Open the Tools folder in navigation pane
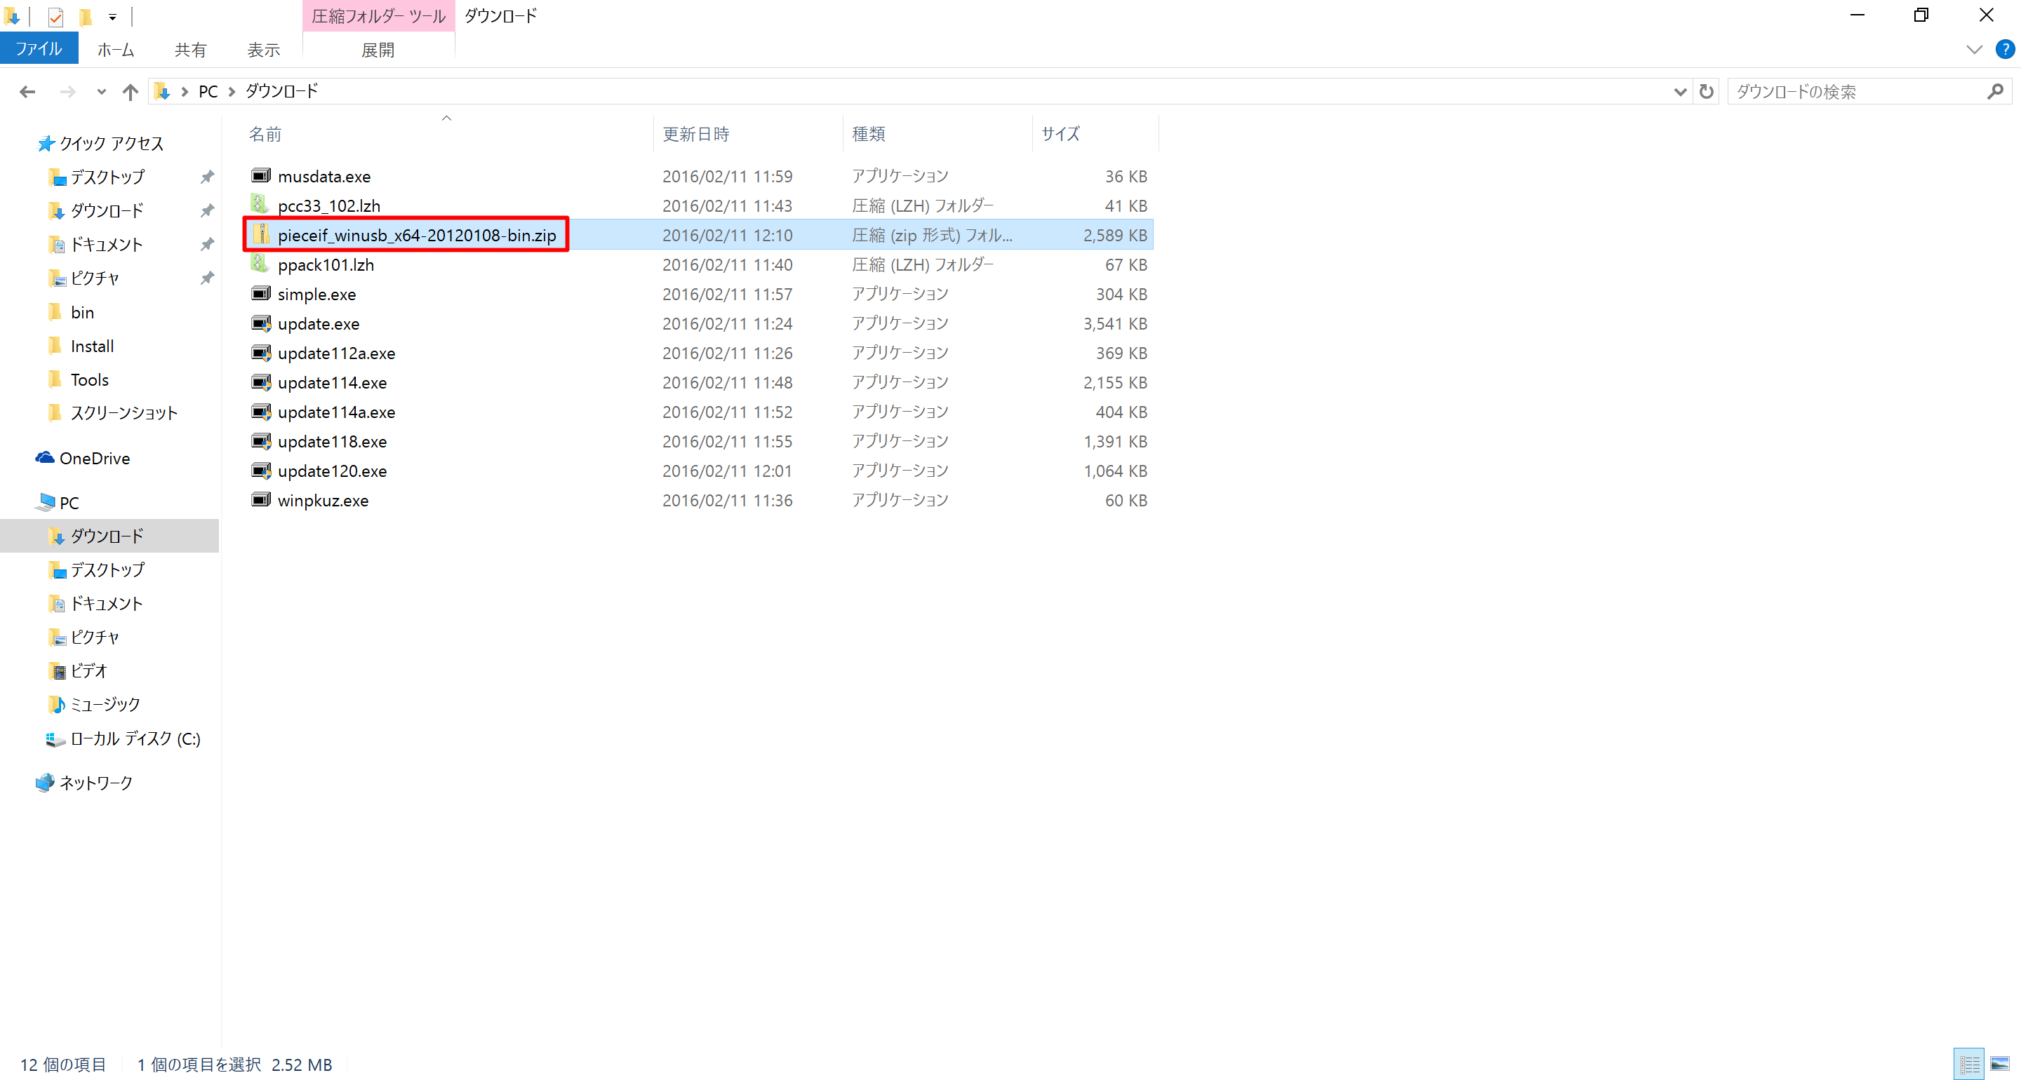2021x1080 pixels. 89,379
